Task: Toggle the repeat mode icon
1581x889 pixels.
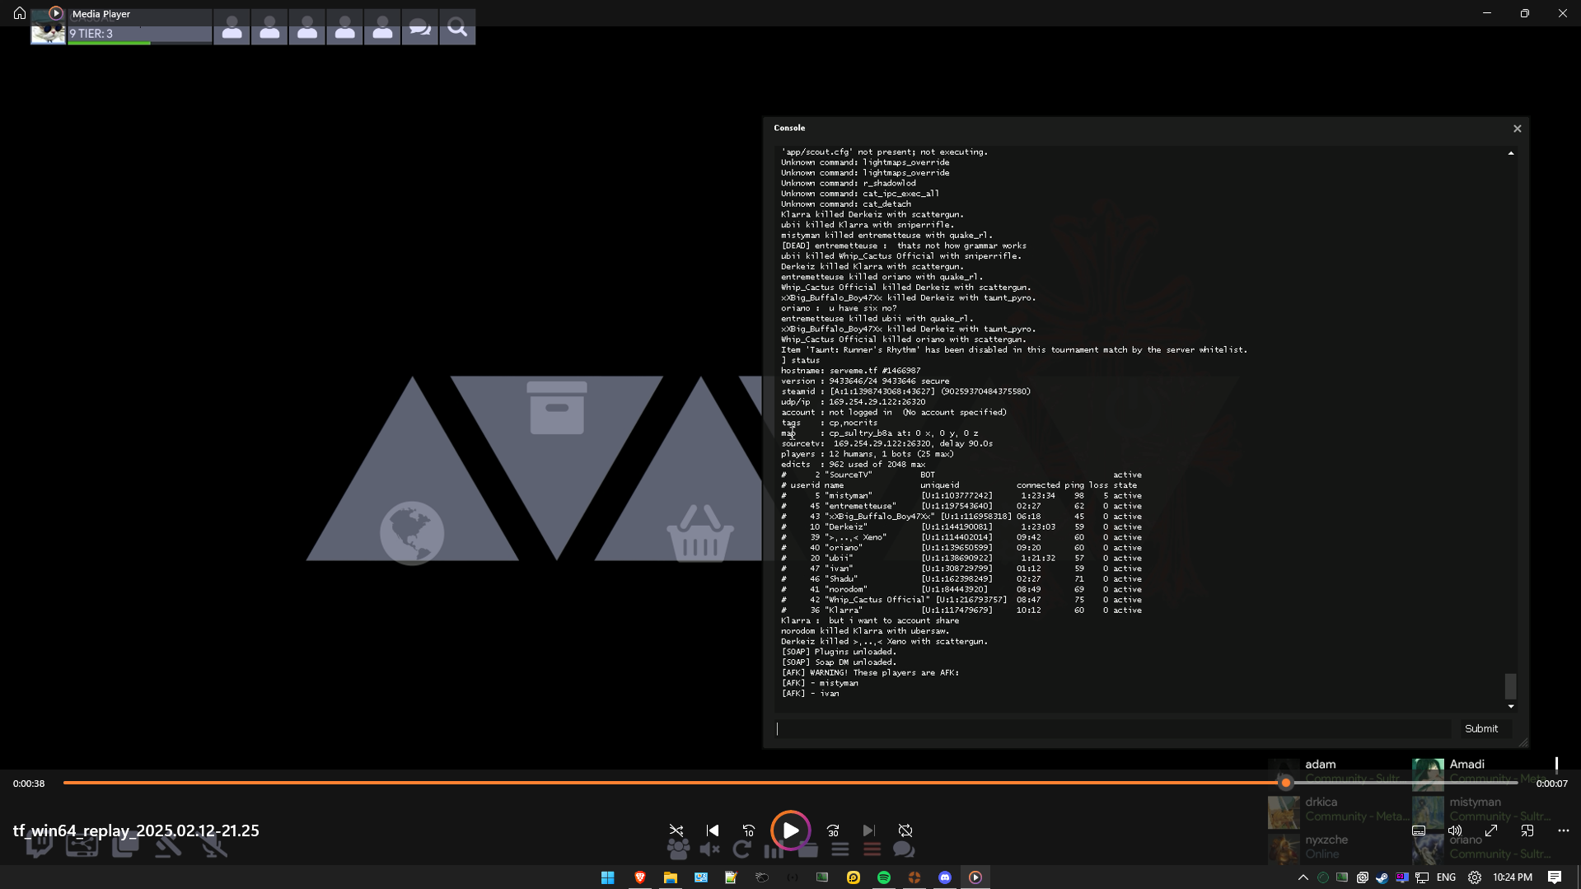Action: pyautogui.click(x=905, y=831)
